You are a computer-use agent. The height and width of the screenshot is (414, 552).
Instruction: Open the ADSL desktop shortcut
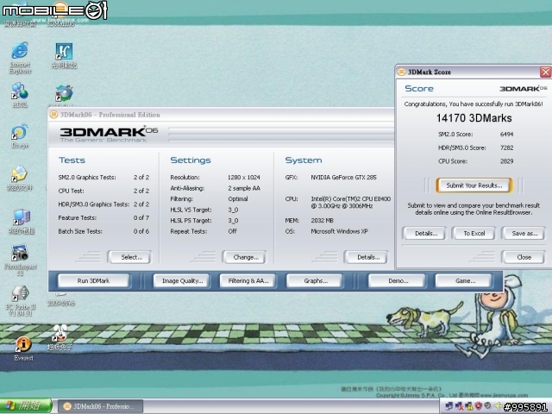click(20, 91)
